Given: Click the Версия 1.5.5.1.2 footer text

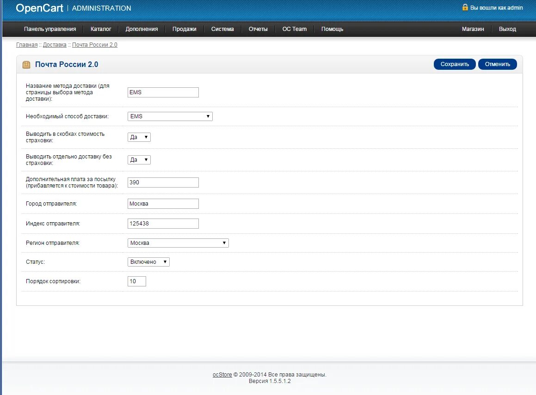Looking at the screenshot, I should (x=270, y=381).
